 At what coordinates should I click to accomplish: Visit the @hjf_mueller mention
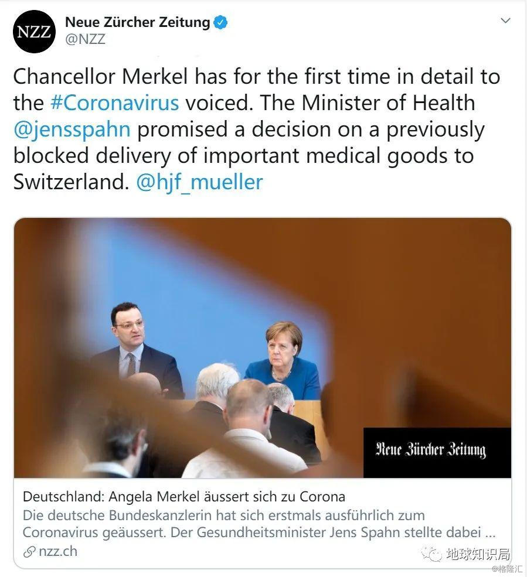(199, 182)
